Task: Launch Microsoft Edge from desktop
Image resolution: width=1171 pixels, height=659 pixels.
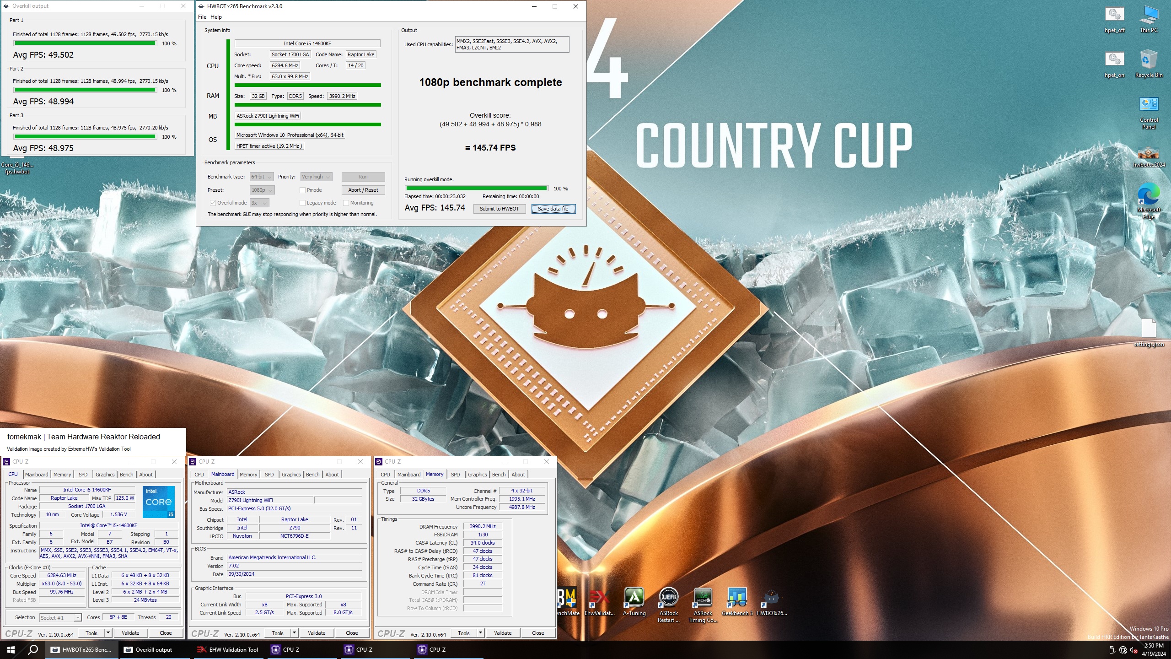Action: 1149,201
